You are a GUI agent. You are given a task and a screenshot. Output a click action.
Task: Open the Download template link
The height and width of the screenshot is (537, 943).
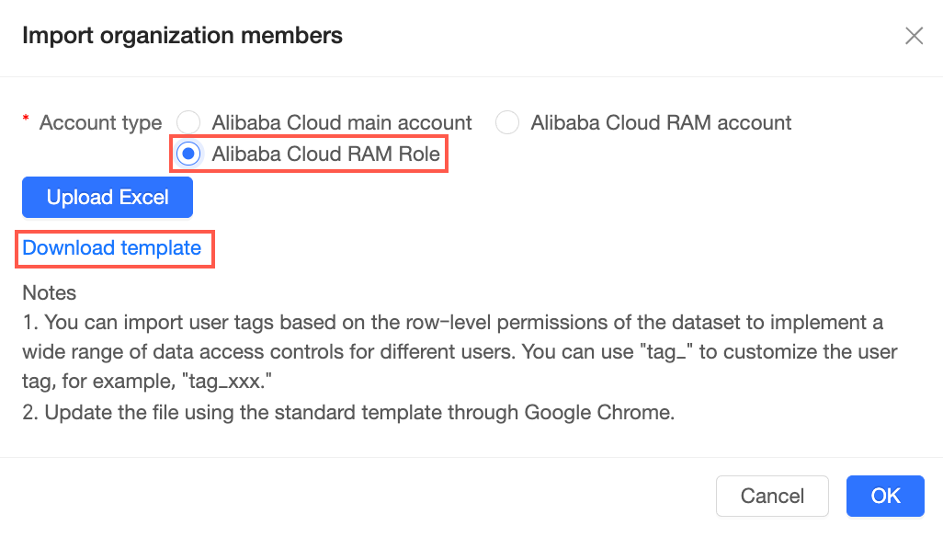pyautogui.click(x=112, y=248)
